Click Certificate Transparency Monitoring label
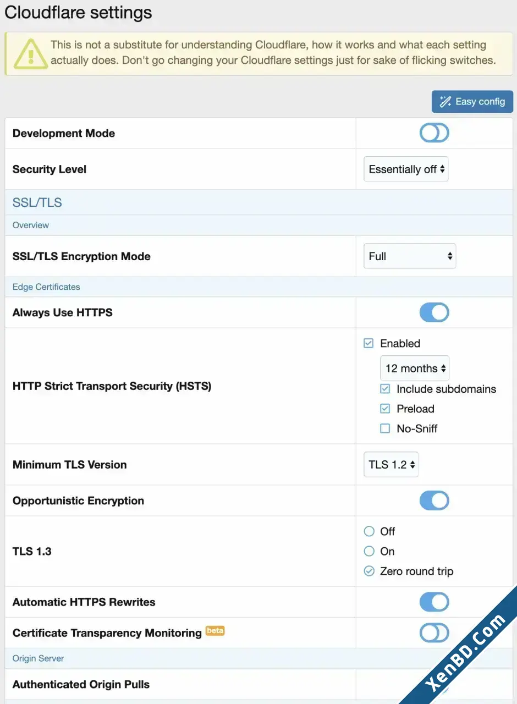This screenshot has width=517, height=704. coord(107,633)
